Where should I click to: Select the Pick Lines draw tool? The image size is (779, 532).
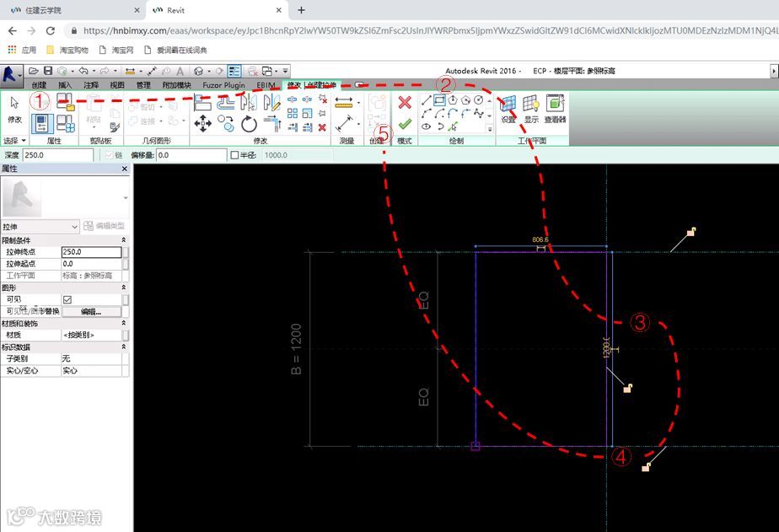453,126
